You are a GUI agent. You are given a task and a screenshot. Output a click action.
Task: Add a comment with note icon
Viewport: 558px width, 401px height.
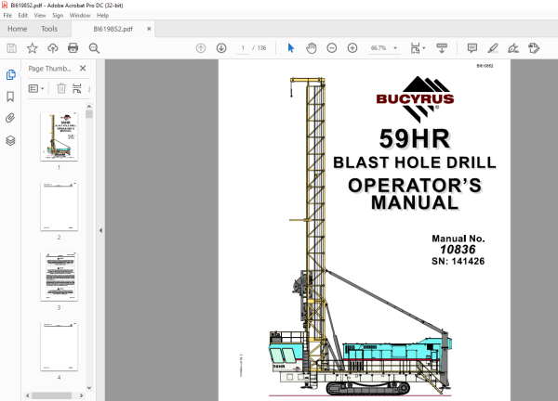(472, 48)
